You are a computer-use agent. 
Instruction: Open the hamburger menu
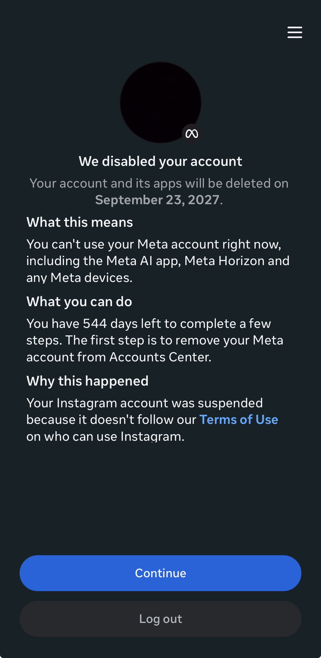[295, 32]
